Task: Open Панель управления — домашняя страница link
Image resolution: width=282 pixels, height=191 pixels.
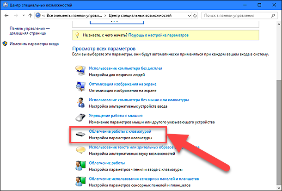Action: pos(30,31)
